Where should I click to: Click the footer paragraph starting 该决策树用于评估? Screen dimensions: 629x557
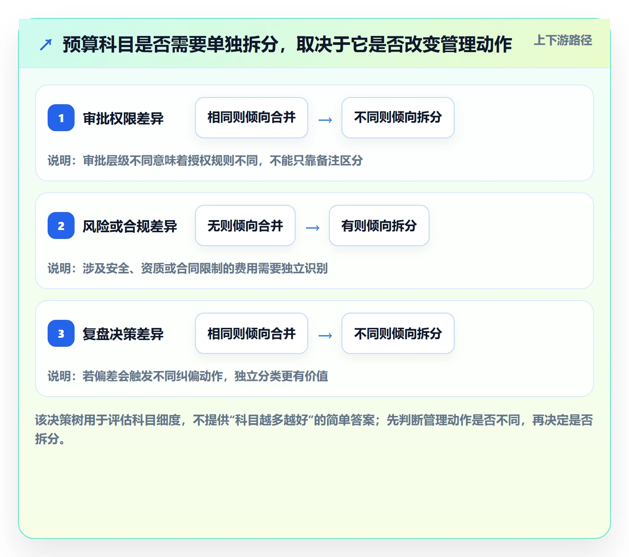click(x=314, y=429)
